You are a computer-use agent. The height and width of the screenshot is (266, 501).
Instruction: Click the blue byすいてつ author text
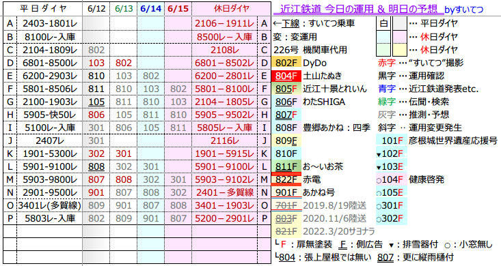click(463, 10)
